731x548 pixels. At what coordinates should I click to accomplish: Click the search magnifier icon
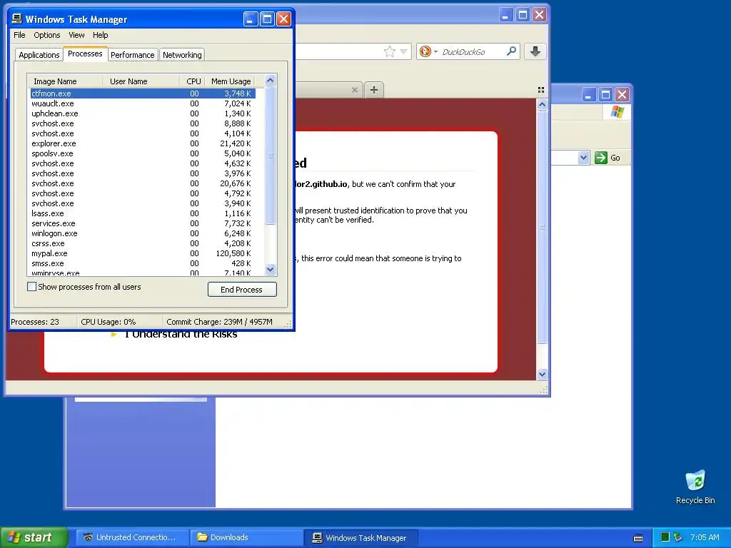[511, 51]
